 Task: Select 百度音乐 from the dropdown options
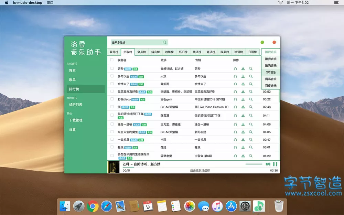click(271, 86)
